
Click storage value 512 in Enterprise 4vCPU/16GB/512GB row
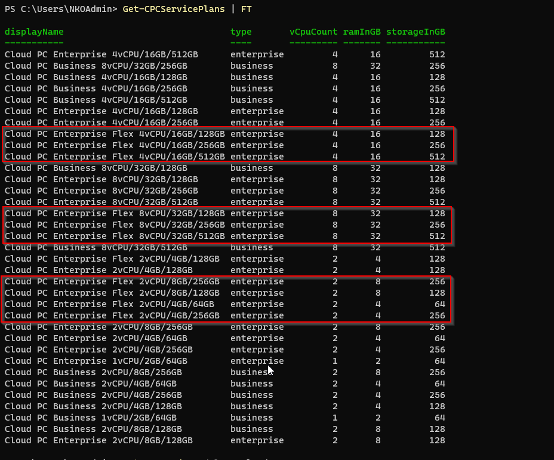click(x=437, y=54)
